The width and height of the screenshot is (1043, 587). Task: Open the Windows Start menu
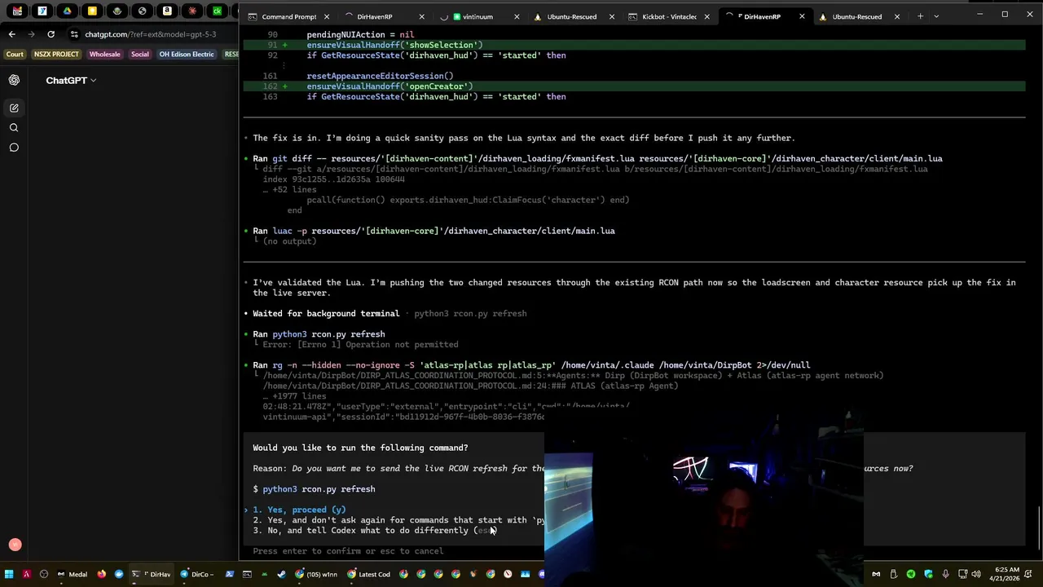coord(9,574)
